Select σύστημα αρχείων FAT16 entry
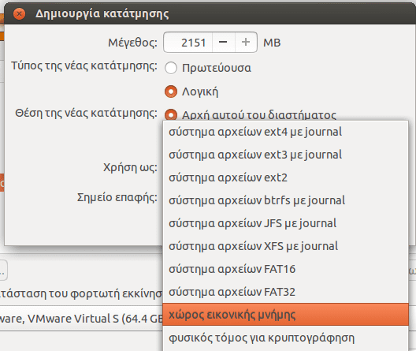 pos(285,269)
